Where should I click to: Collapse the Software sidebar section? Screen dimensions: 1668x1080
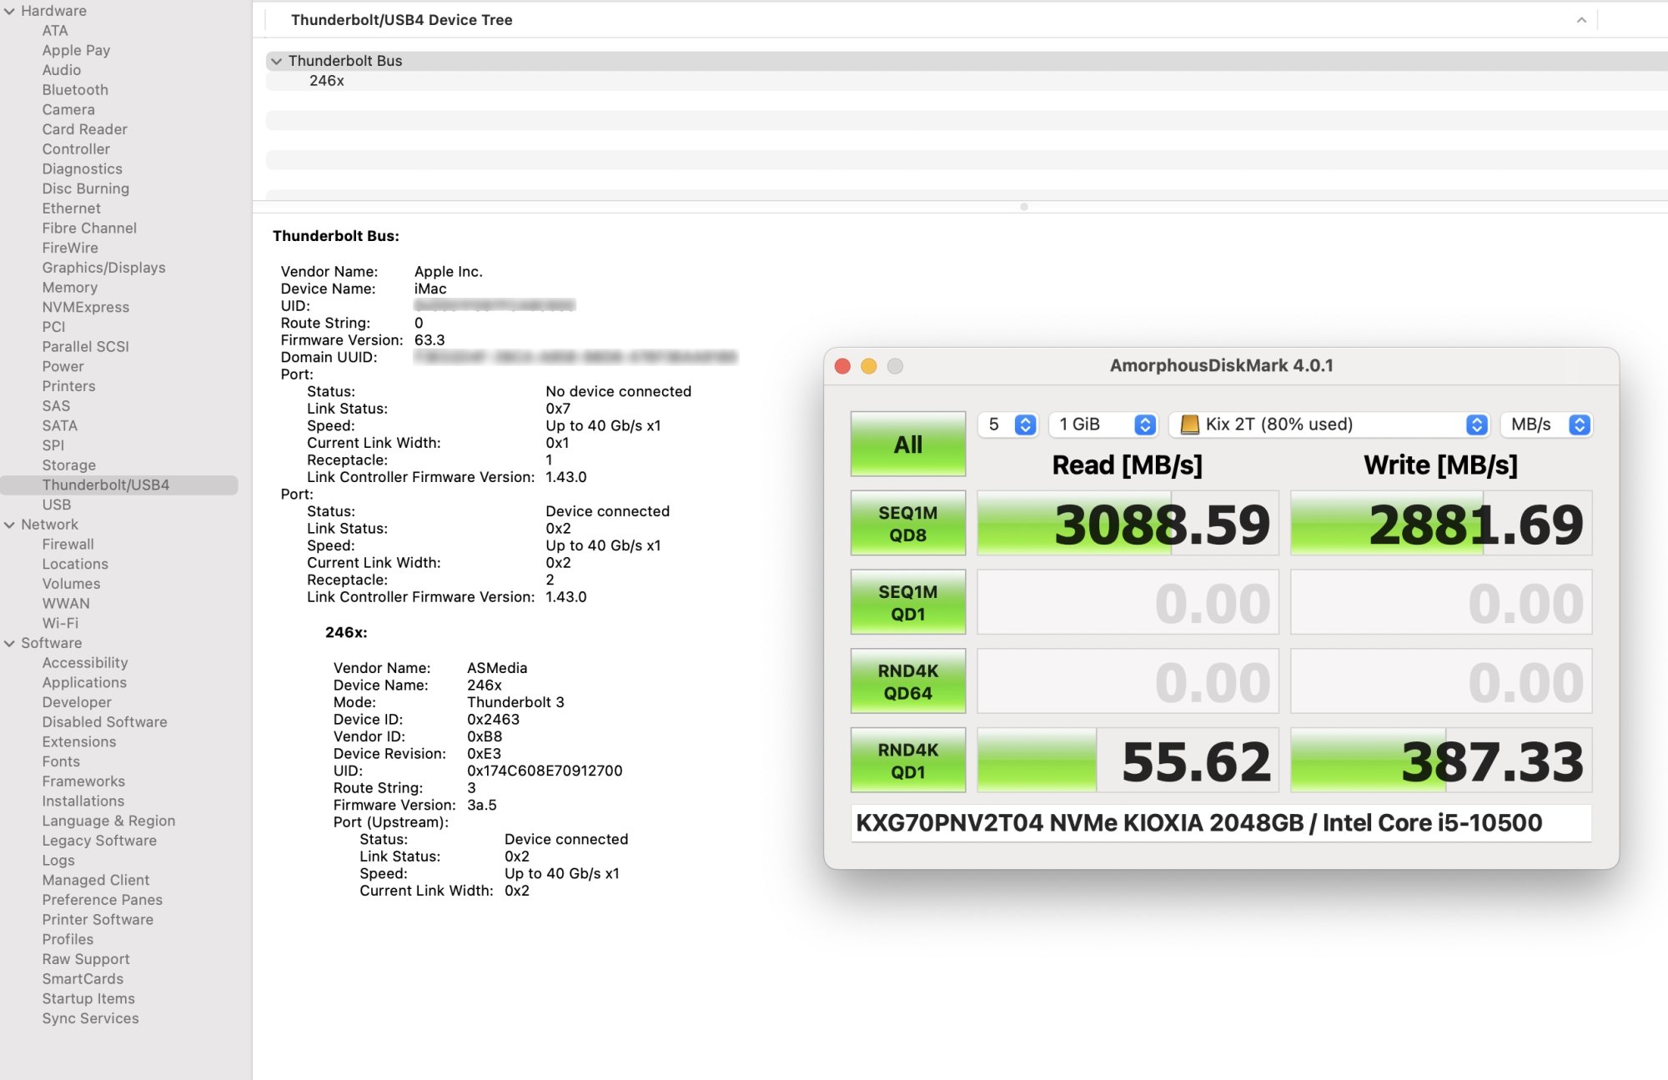point(9,643)
